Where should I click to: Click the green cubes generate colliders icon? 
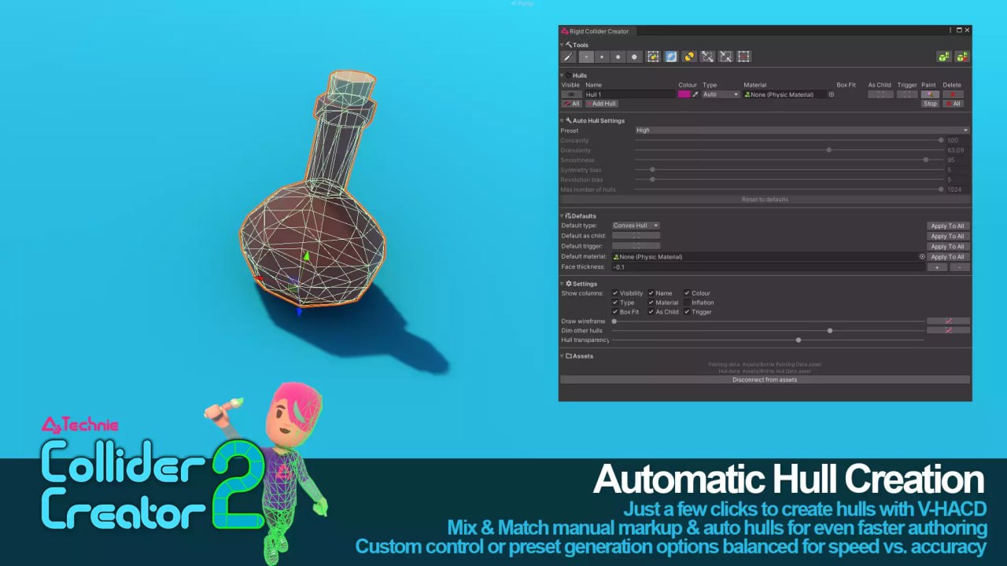click(943, 57)
